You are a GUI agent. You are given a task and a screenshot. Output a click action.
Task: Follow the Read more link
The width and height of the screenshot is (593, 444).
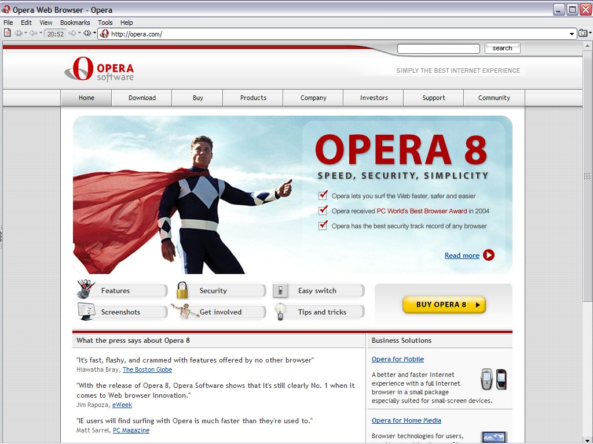coord(462,256)
